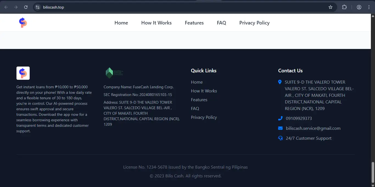Screen dimensions: 375x187
Task: Open Privacy Policy in the top navigation
Action: point(254,23)
